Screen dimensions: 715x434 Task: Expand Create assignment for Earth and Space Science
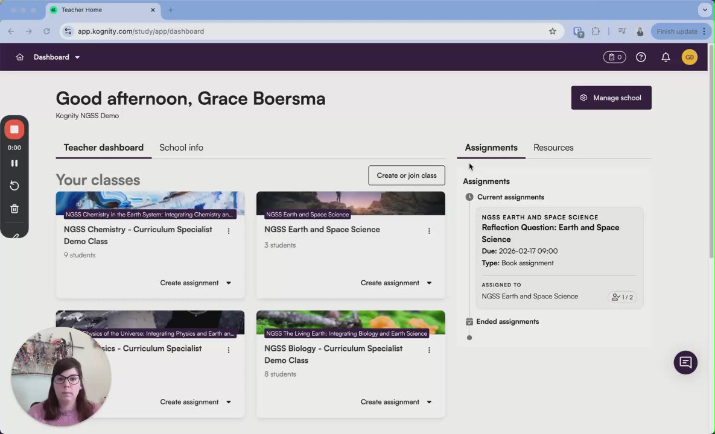coord(396,283)
